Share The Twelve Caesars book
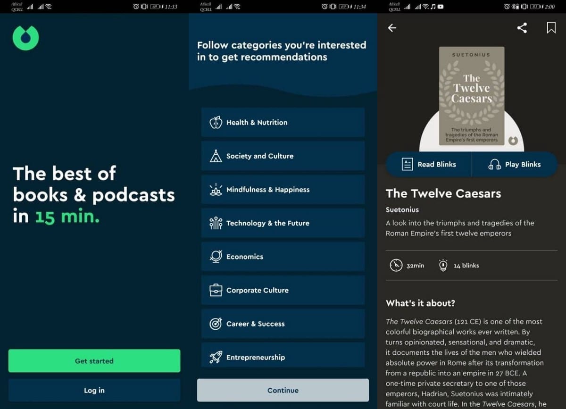The image size is (566, 409). (522, 28)
